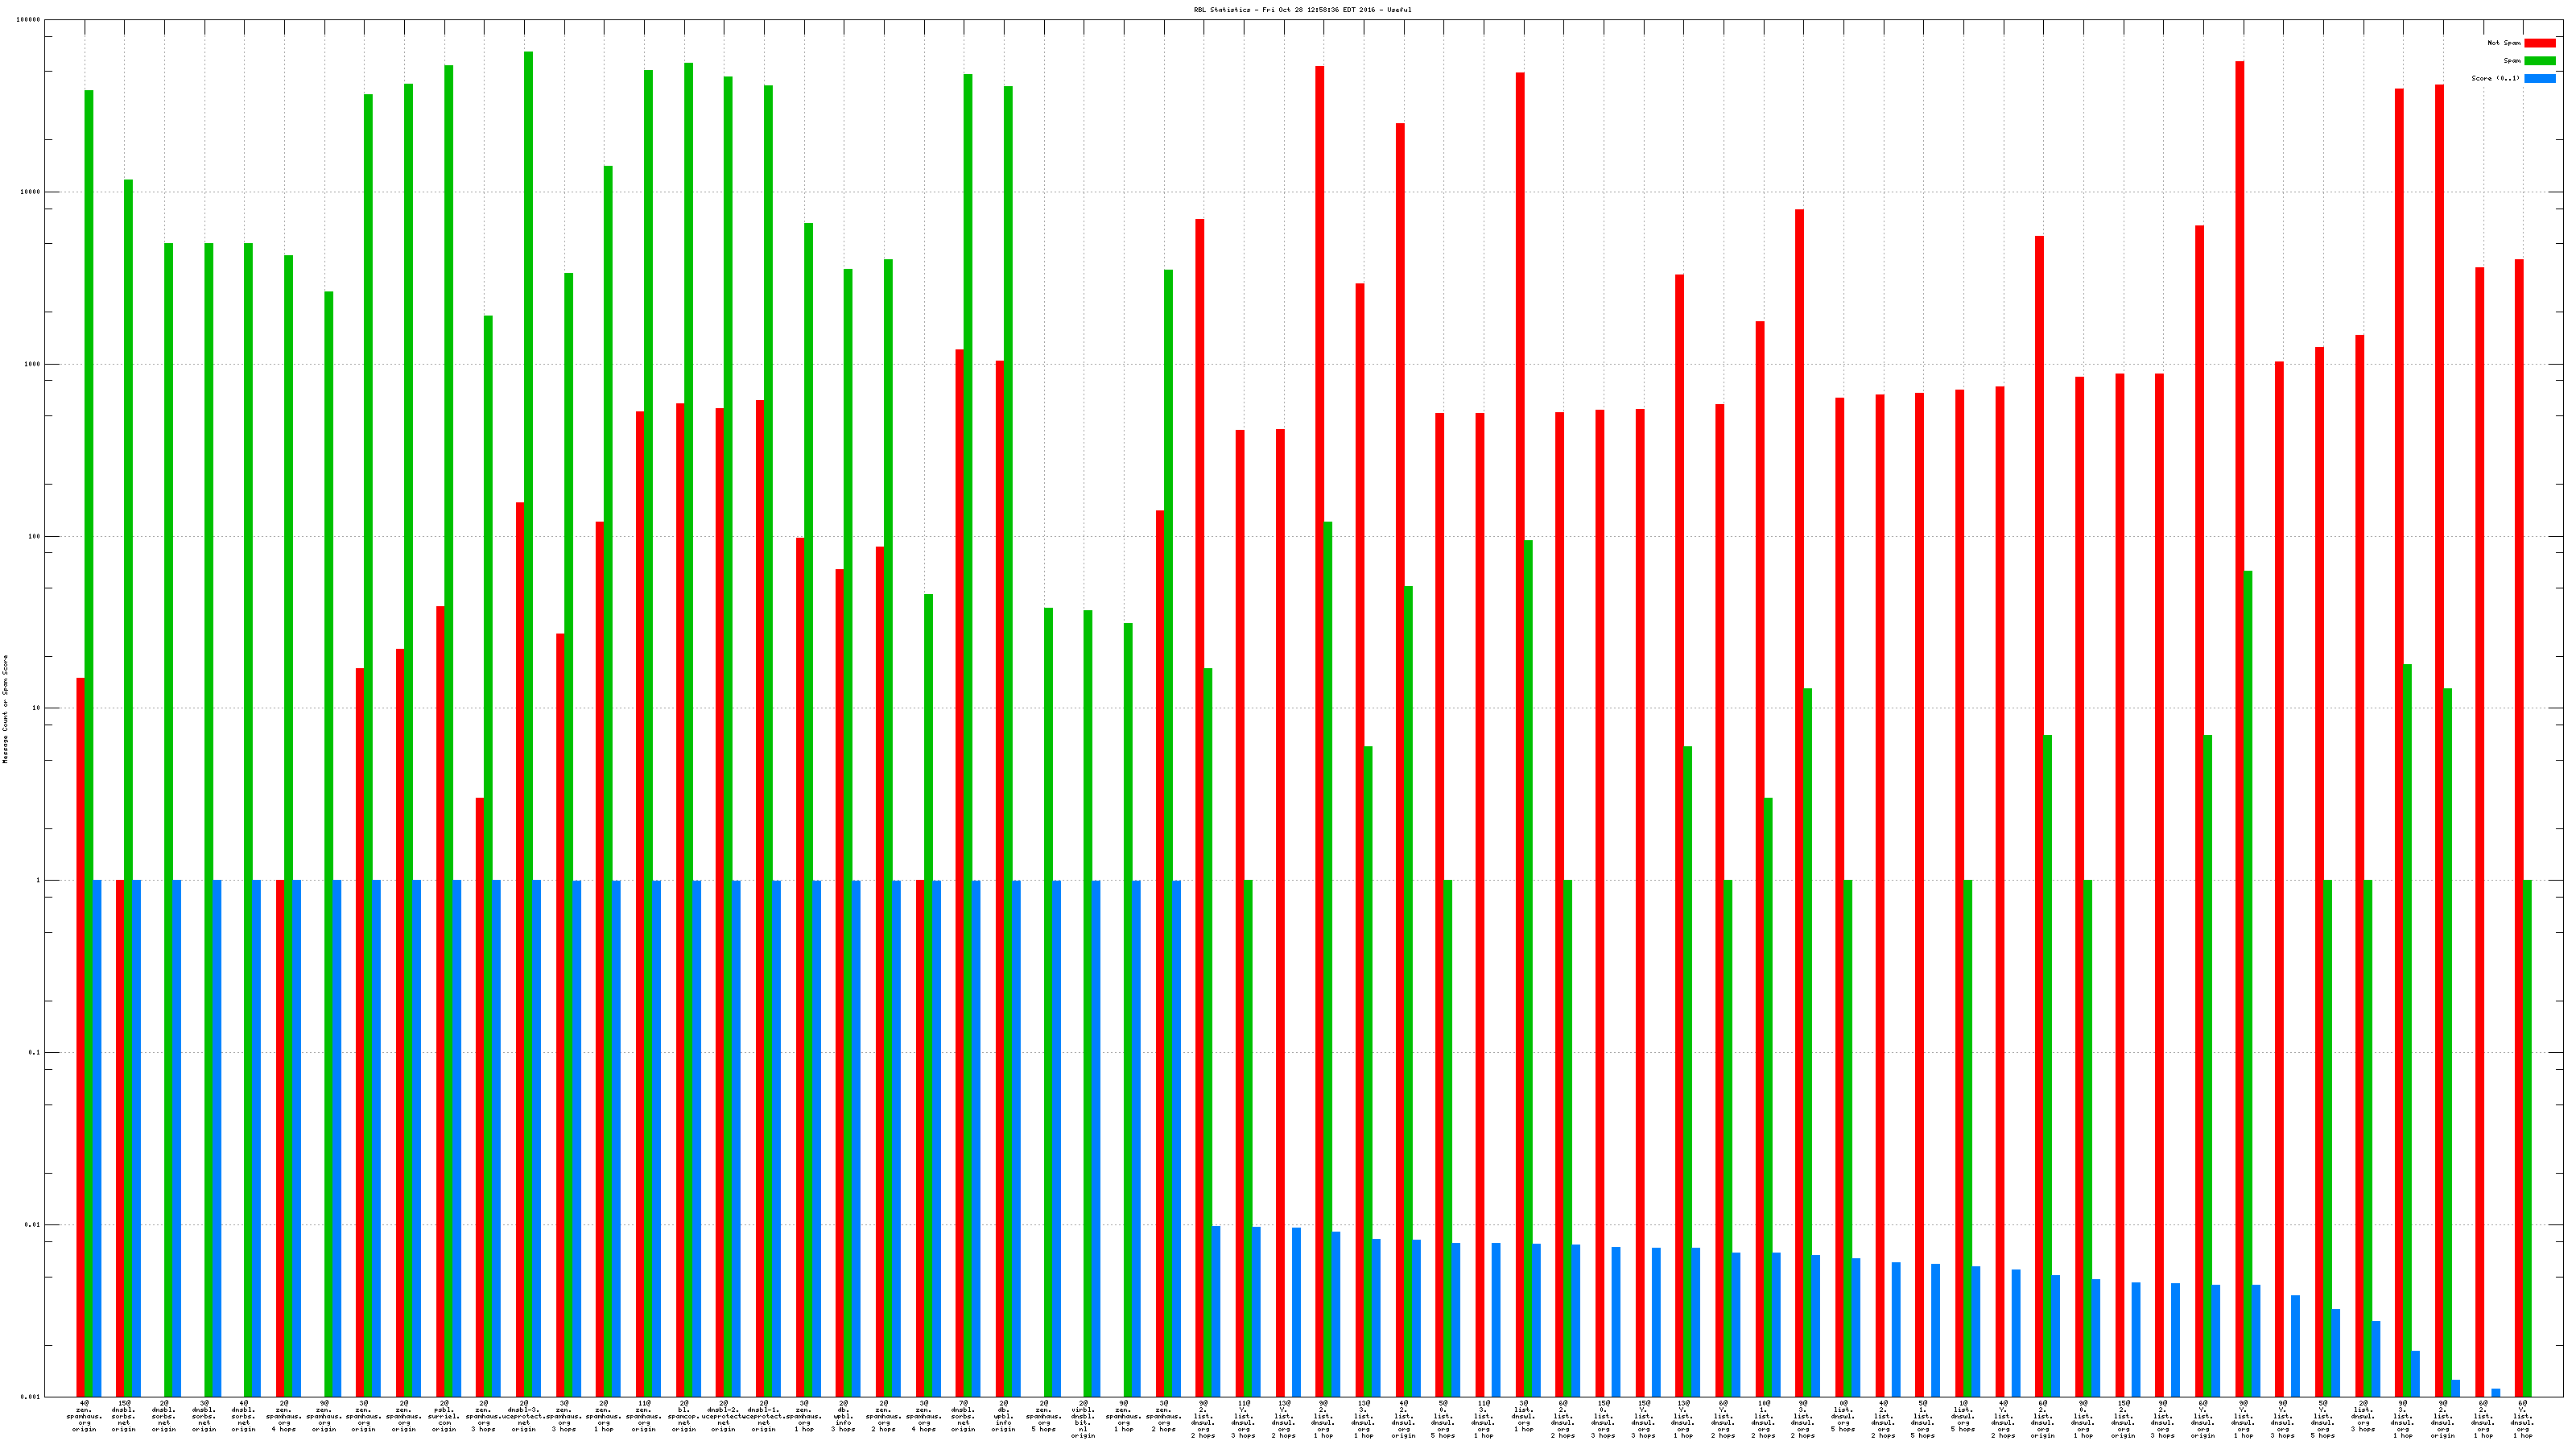Click the 0.001 y-axis tick label
Screen dimensions: 2576x1449
[x=31, y=1397]
